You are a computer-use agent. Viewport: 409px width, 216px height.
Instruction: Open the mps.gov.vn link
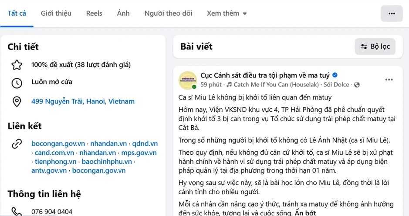pyautogui.click(x=139, y=153)
